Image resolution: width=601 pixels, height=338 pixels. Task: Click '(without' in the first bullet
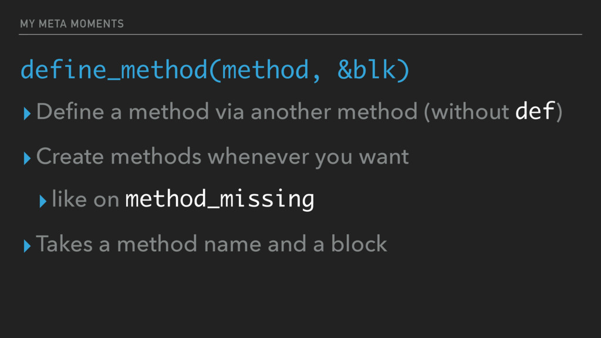pyautogui.click(x=467, y=111)
